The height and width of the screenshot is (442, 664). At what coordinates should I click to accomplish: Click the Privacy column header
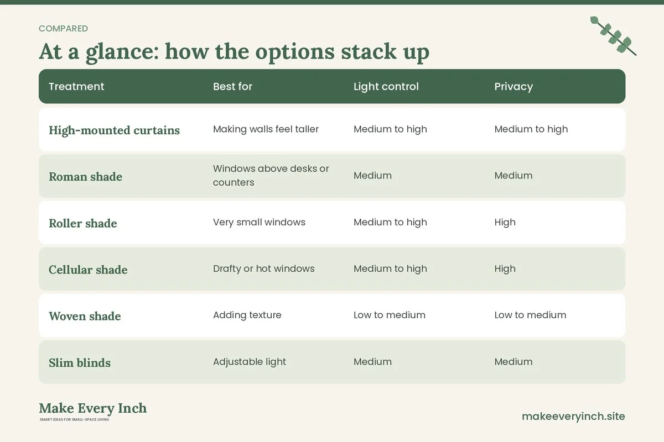pyautogui.click(x=513, y=86)
